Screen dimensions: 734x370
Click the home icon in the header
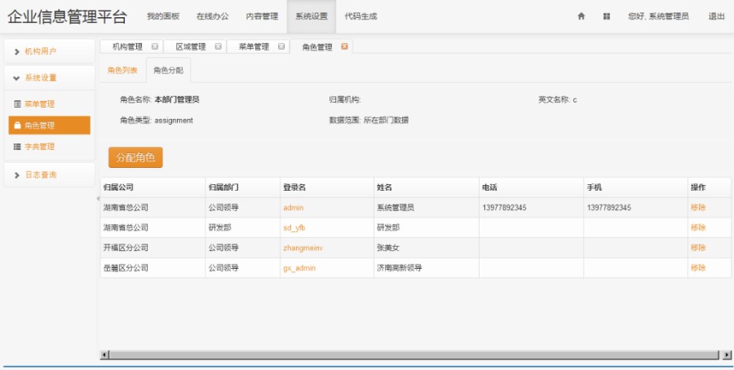click(581, 16)
